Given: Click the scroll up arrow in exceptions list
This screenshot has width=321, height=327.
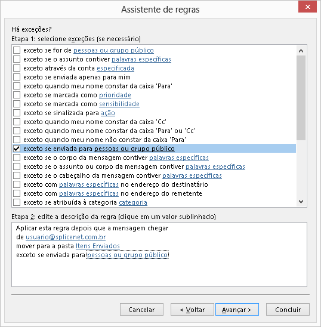Looking at the screenshot, I should [301, 51].
